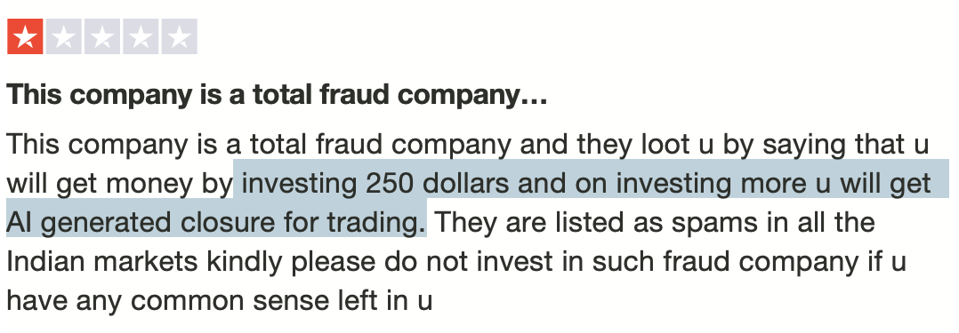Click the words 'will get money by' before the highlight
This screenshot has height=333, width=959.
click(120, 183)
